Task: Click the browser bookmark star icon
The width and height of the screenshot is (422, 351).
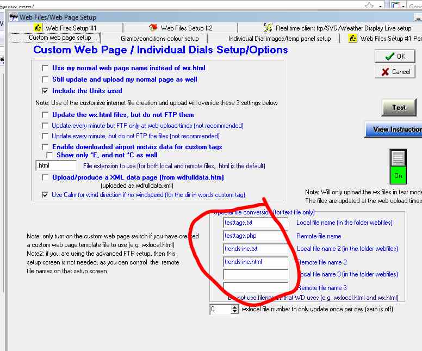Action: [x=369, y=5]
